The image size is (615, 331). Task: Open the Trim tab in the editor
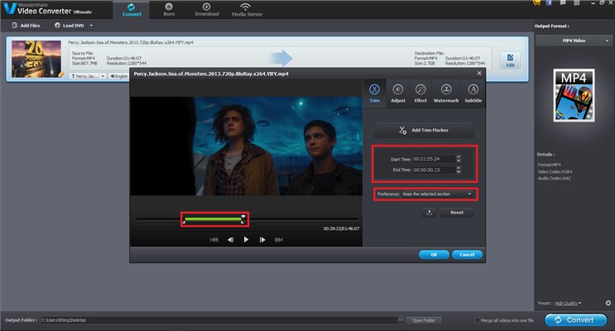(x=374, y=94)
